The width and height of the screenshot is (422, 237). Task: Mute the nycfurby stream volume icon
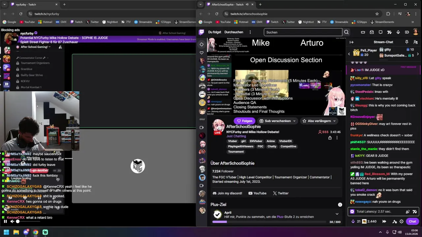[x=12, y=222]
